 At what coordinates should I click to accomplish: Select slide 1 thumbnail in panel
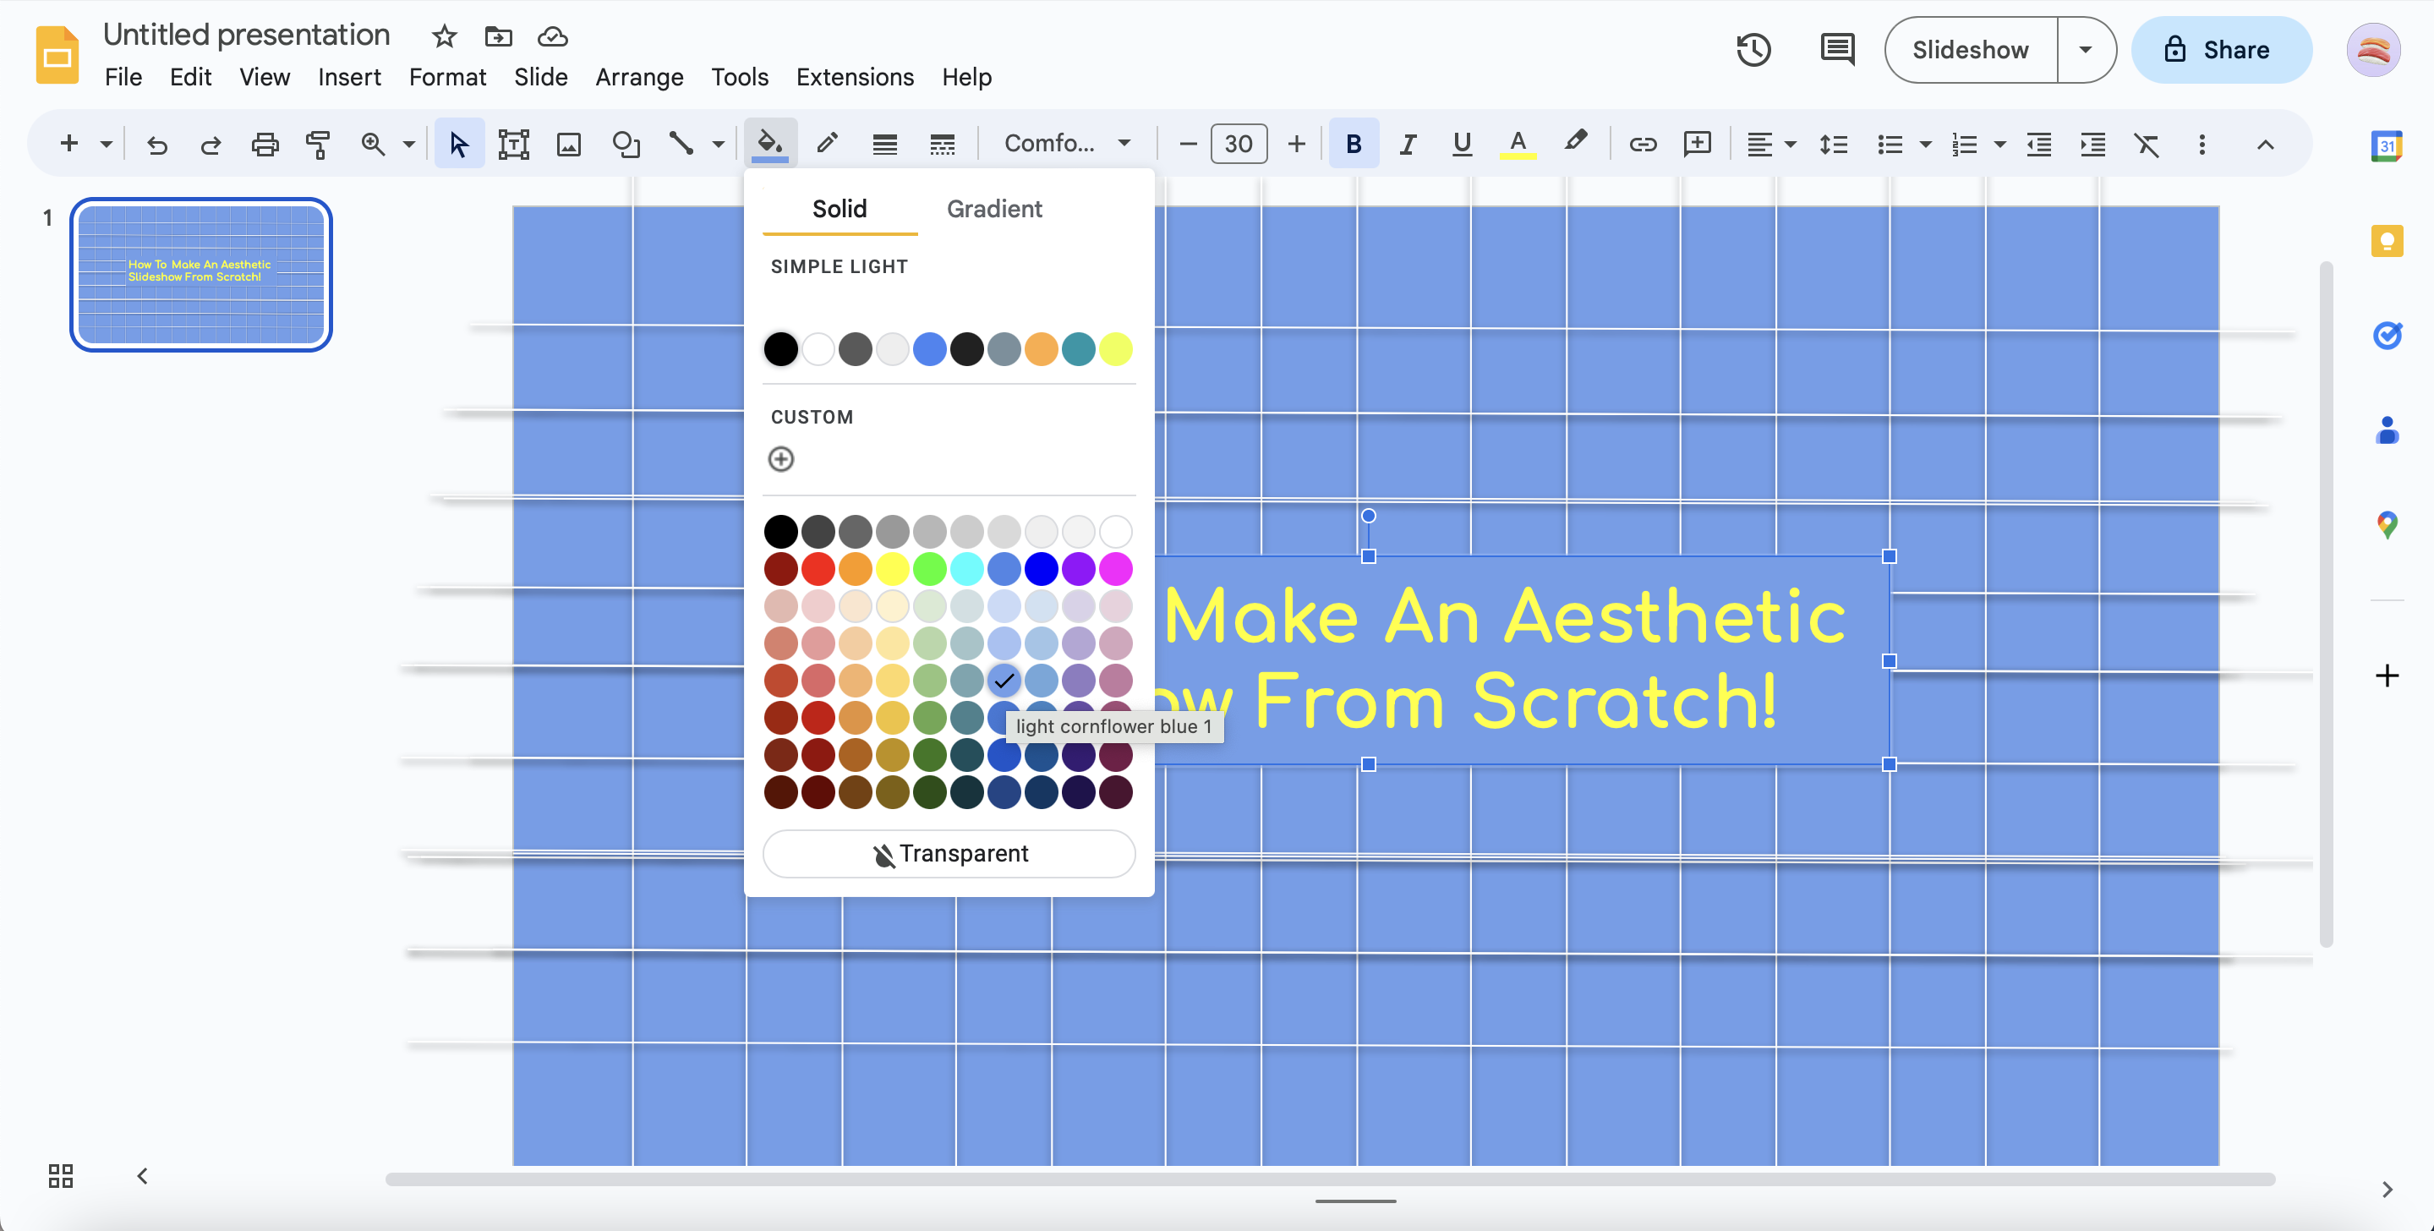click(x=201, y=273)
